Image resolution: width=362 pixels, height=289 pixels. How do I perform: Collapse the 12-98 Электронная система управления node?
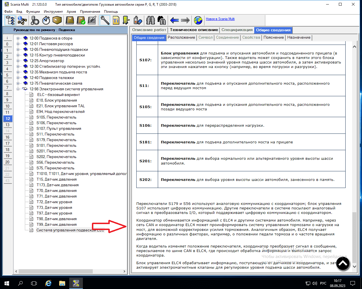coord(18,89)
